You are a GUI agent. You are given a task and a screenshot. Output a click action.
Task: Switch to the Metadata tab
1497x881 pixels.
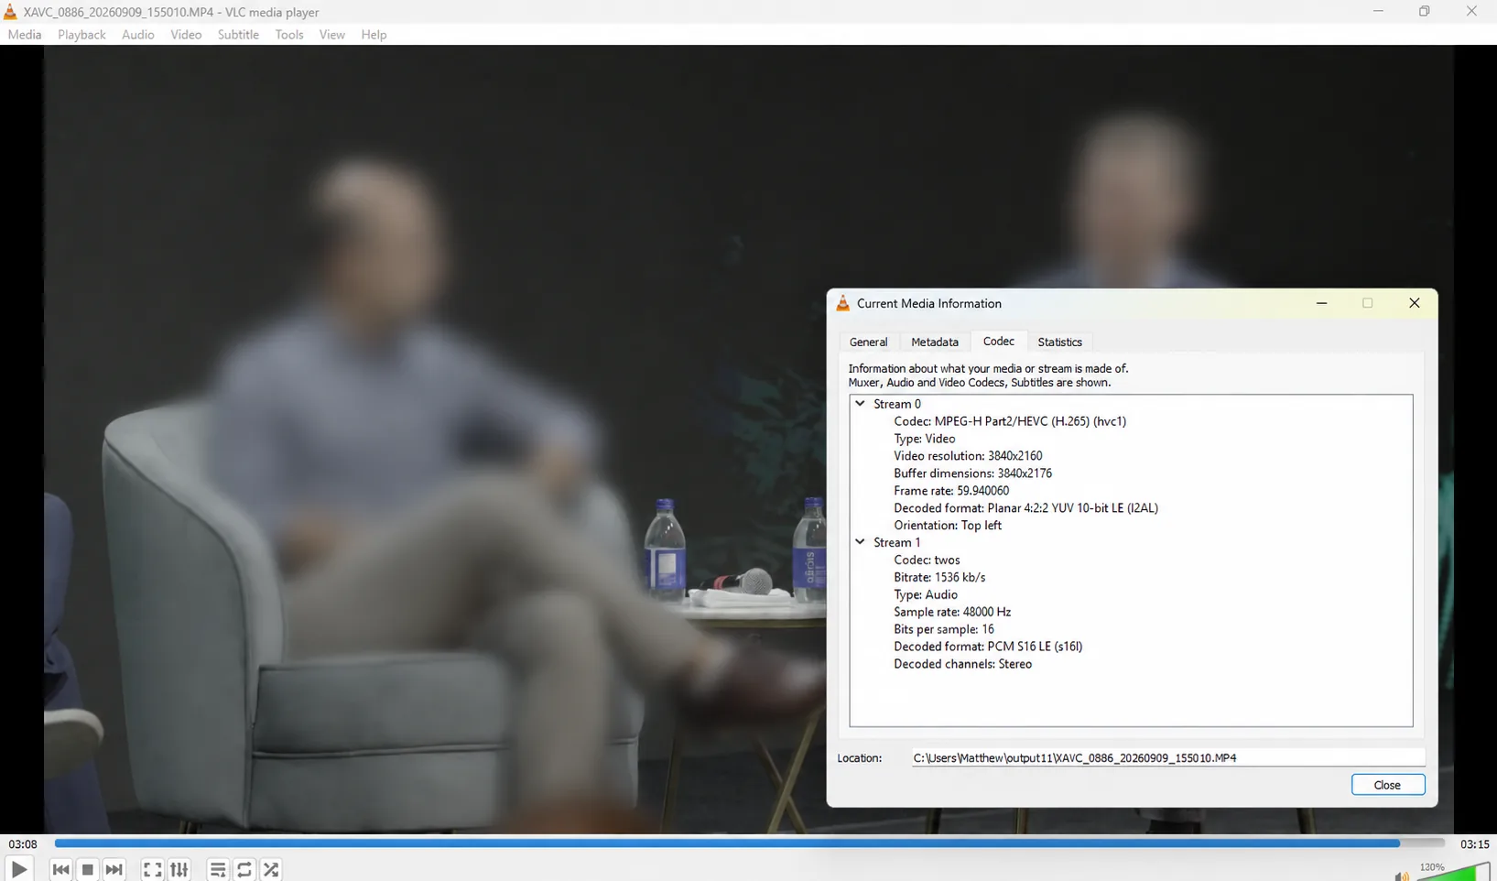click(935, 342)
